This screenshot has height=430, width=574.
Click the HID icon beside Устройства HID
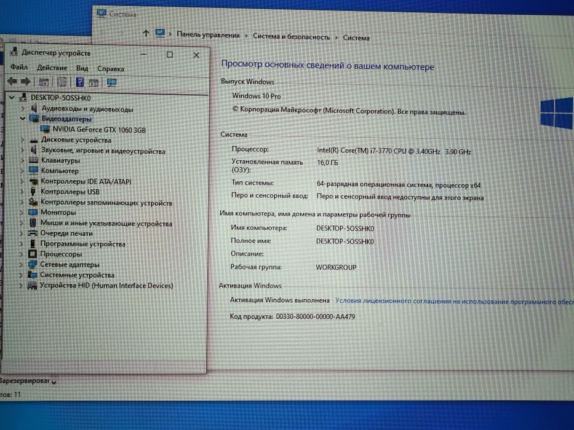pyautogui.click(x=32, y=285)
